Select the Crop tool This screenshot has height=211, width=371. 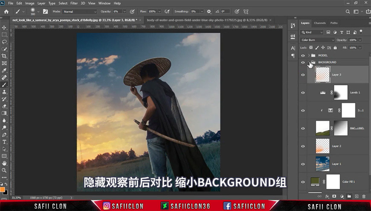pyautogui.click(x=4, y=56)
